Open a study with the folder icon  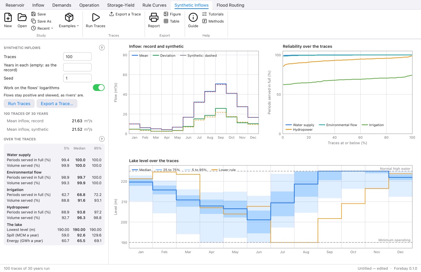(22, 17)
